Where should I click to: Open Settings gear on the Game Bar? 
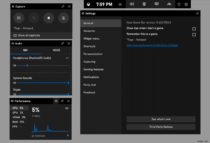pos(186,4)
